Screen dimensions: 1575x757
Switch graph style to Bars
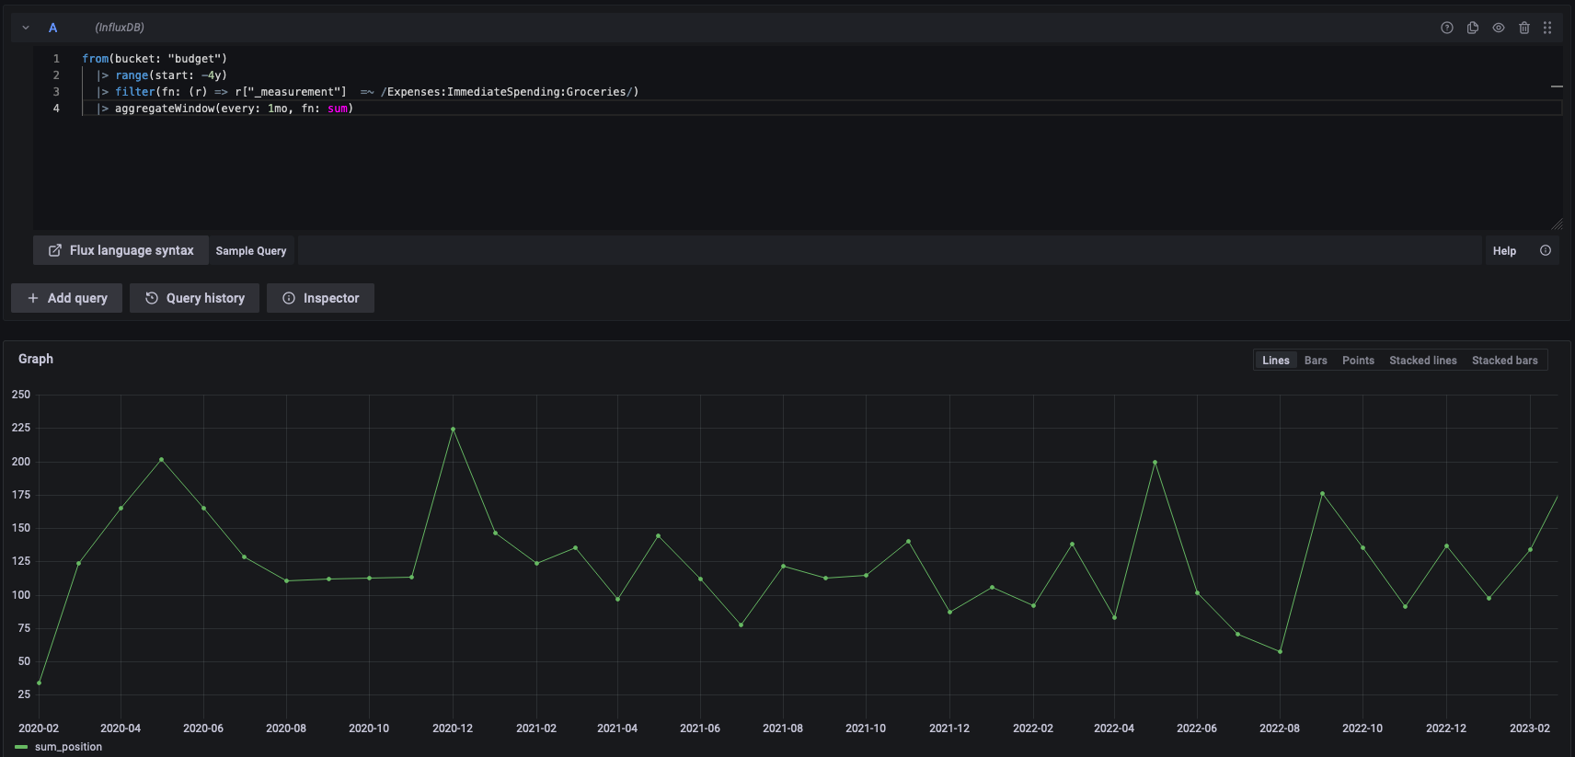(x=1316, y=361)
